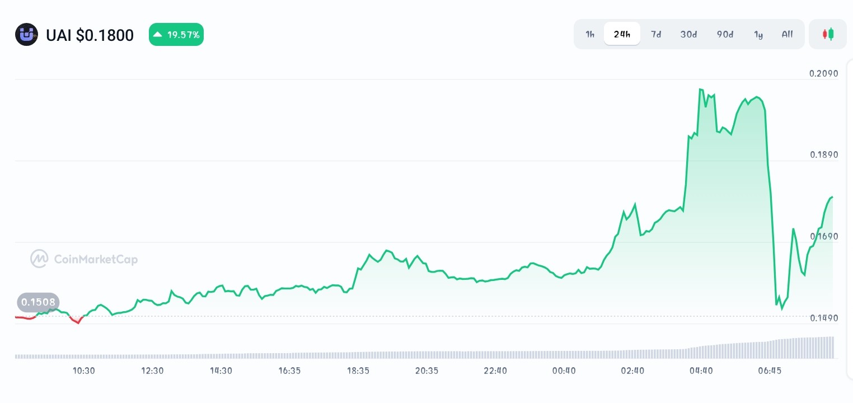Click the 04:40 time axis label

(701, 371)
